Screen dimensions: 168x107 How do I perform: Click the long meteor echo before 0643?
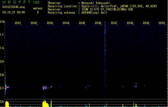[46, 88]
